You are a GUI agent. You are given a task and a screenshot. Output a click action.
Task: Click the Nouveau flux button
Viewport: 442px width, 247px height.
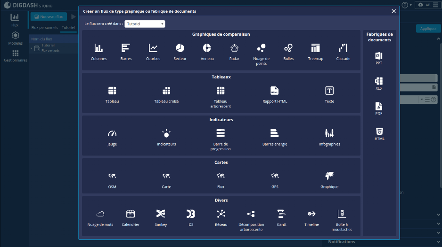coord(49,16)
